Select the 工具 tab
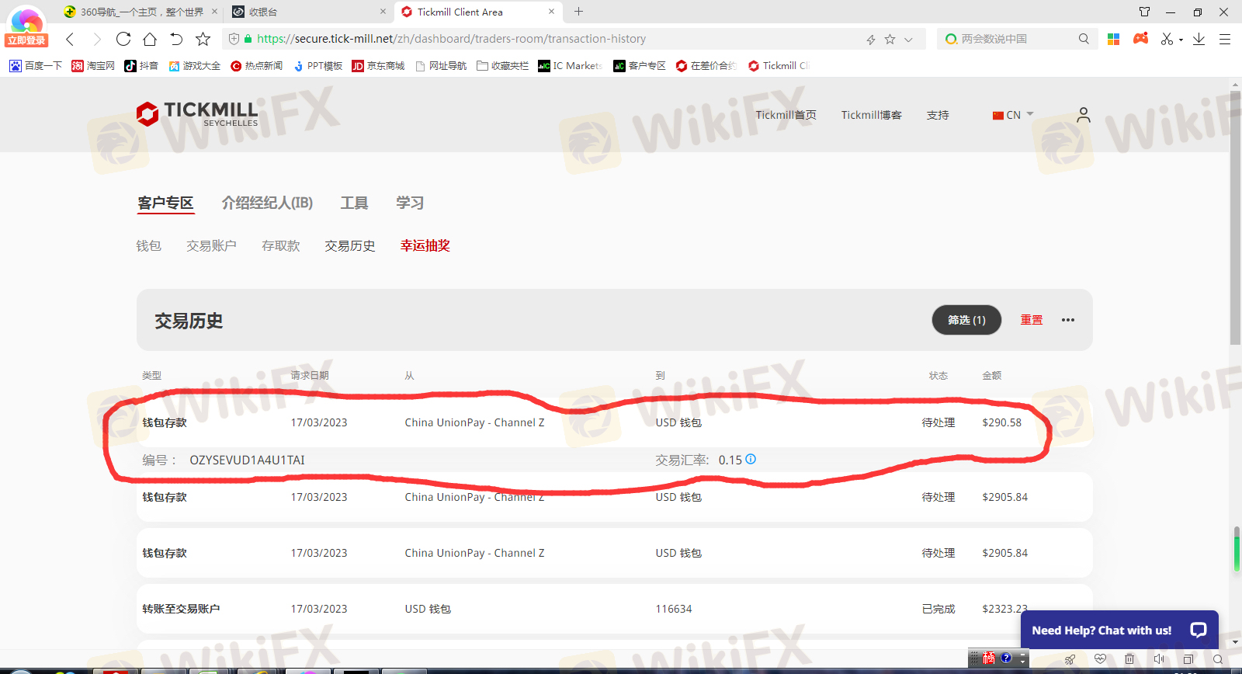Viewport: 1242px width, 674px height. coord(354,203)
